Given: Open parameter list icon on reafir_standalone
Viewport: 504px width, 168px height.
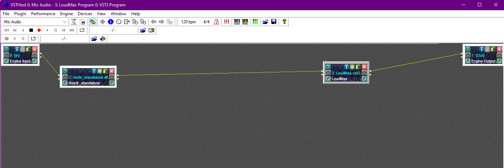Looking at the screenshot, I should coord(106,71).
